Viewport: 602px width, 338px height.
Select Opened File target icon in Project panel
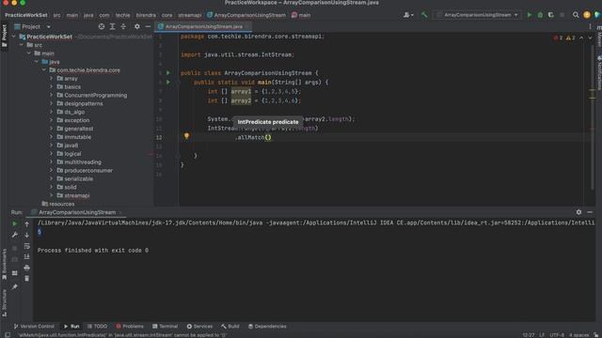pos(102,26)
